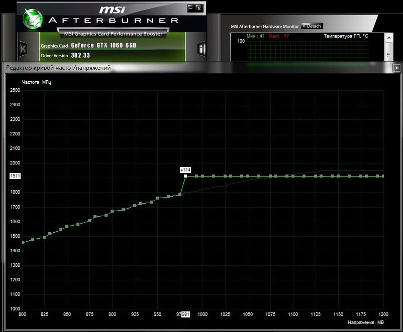Click the curve editor window title bar text
Image resolution: width=403 pixels, height=332 pixels.
pyautogui.click(x=58, y=68)
